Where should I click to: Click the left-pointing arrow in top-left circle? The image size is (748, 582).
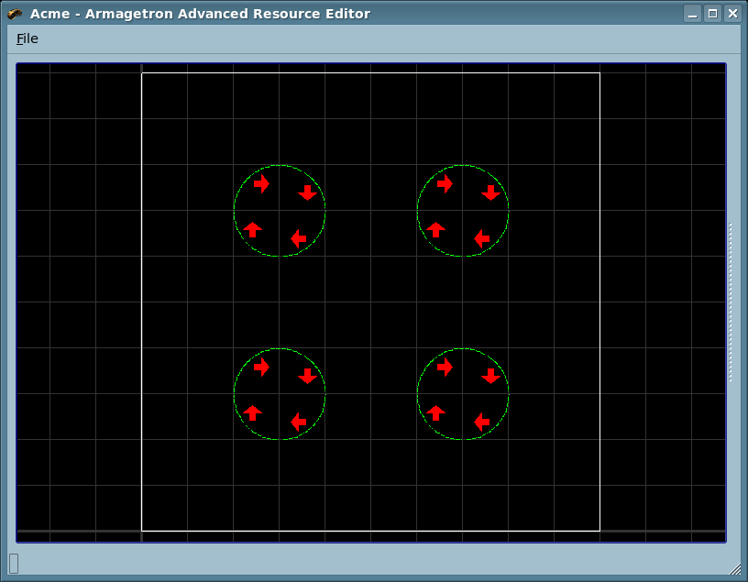point(299,238)
